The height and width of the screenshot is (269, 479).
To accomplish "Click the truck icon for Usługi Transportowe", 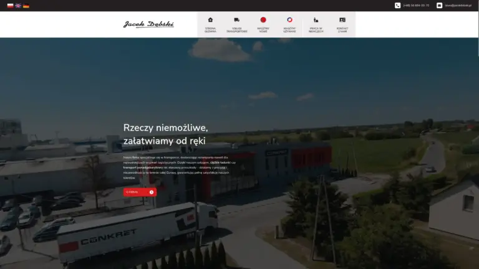I will coord(237,20).
